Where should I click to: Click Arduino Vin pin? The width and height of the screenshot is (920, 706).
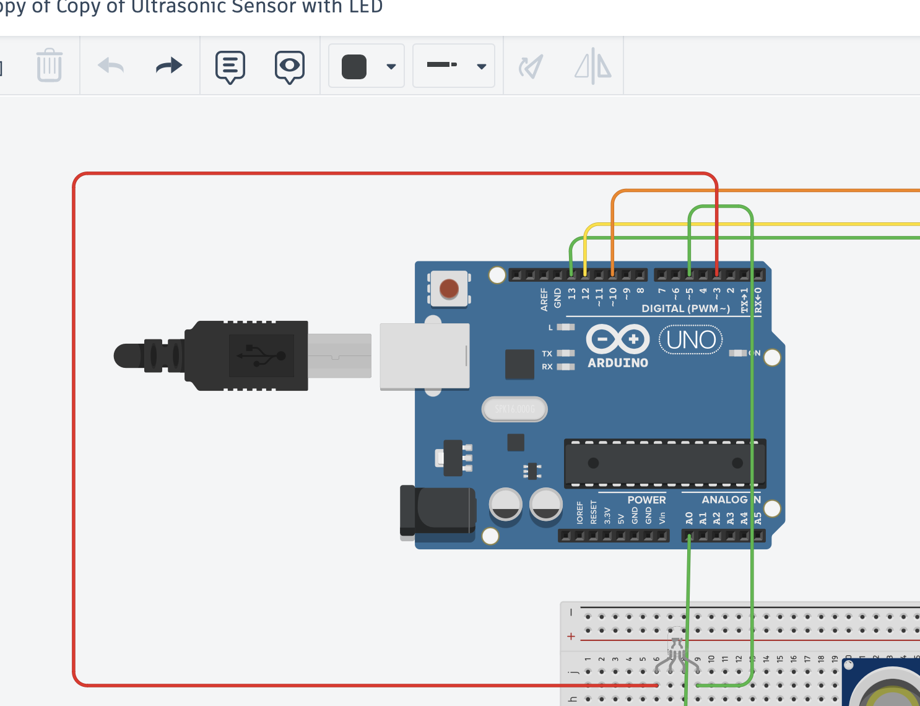point(662,536)
